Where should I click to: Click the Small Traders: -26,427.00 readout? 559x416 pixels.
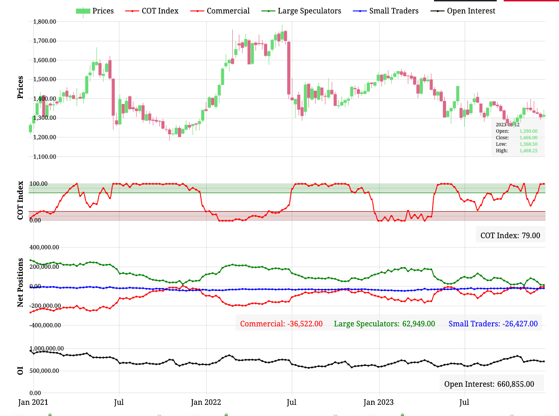(493, 324)
